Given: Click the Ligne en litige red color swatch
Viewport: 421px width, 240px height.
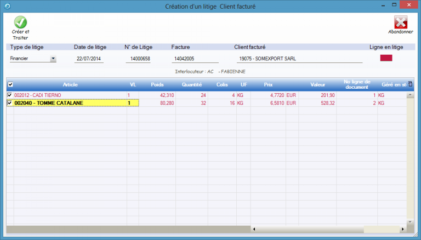Looking at the screenshot, I should coord(387,58).
